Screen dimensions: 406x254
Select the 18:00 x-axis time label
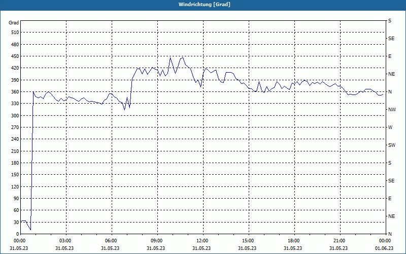tap(294, 241)
